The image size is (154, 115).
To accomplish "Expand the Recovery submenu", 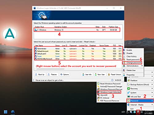I will click(140, 89).
